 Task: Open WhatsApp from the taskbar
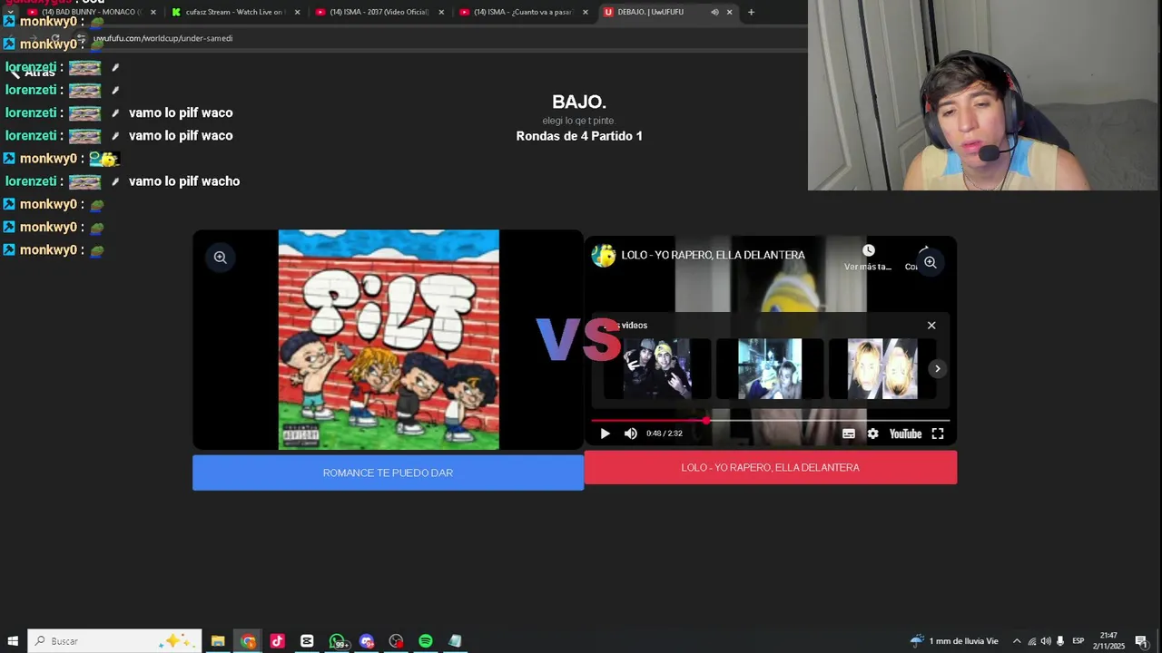click(x=337, y=641)
